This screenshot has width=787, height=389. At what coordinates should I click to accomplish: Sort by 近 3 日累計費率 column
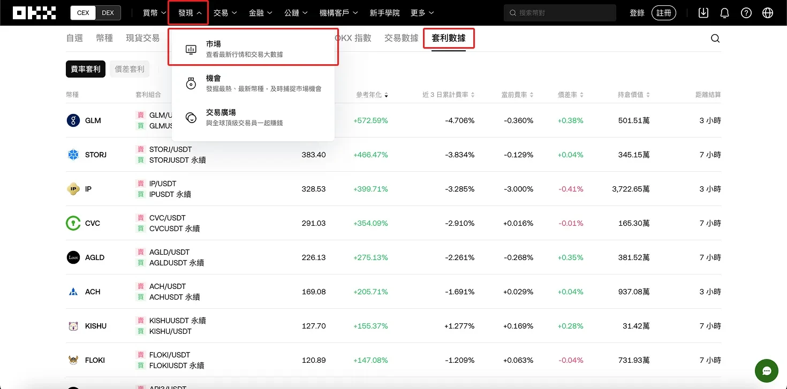point(449,95)
